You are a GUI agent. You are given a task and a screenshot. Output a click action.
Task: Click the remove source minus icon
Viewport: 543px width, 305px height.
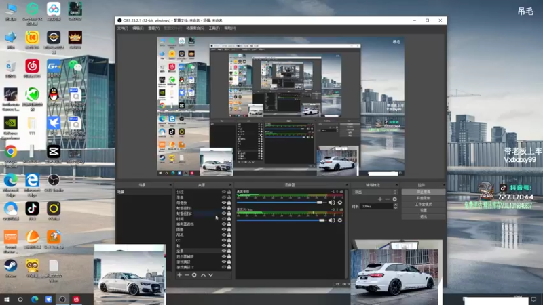coord(187,275)
